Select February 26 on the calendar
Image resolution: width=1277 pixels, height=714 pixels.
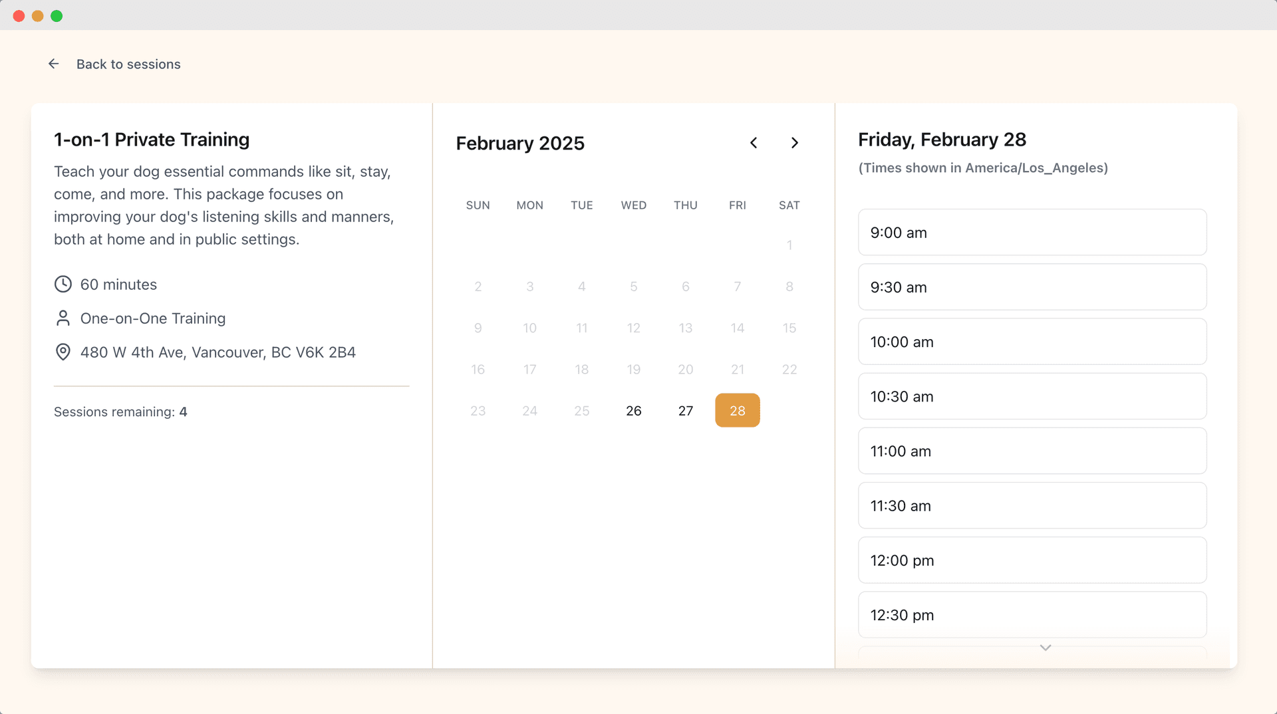[634, 410]
